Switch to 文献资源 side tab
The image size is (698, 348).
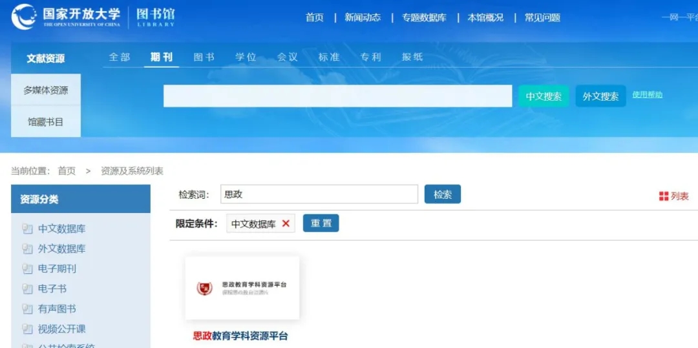46,58
